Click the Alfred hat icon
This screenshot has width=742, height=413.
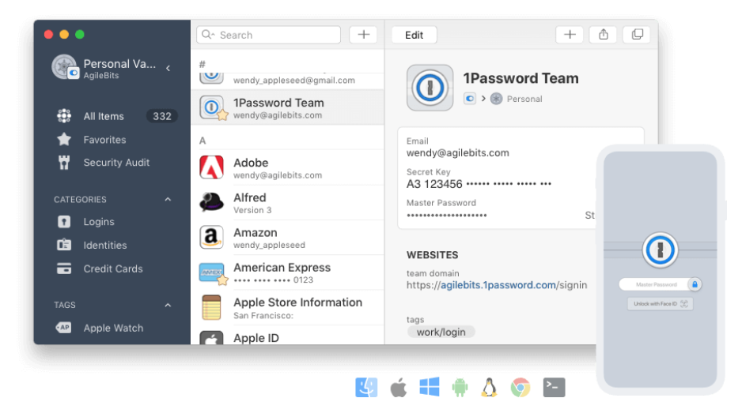211,202
